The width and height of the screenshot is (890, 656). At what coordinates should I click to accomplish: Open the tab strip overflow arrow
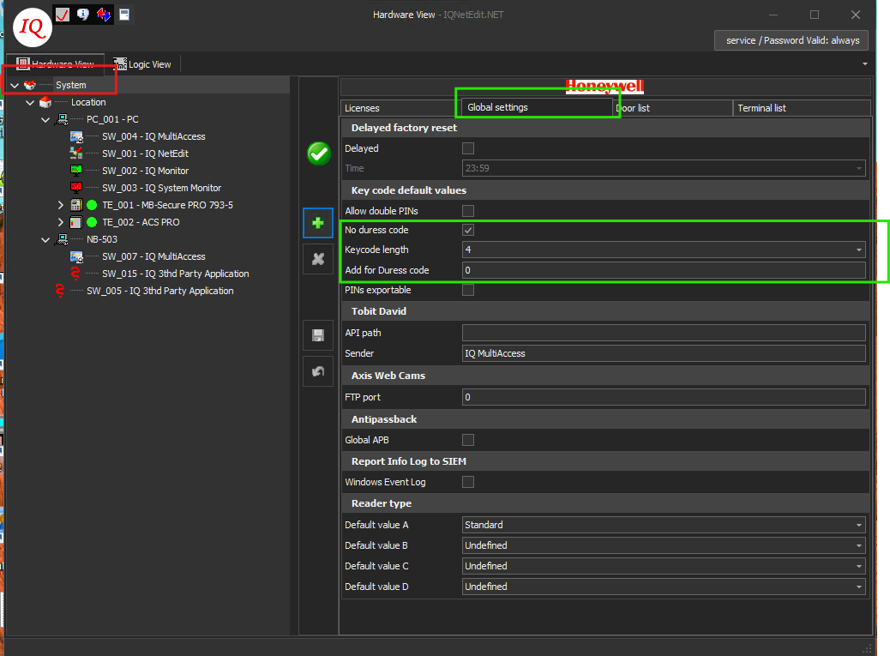[x=865, y=64]
